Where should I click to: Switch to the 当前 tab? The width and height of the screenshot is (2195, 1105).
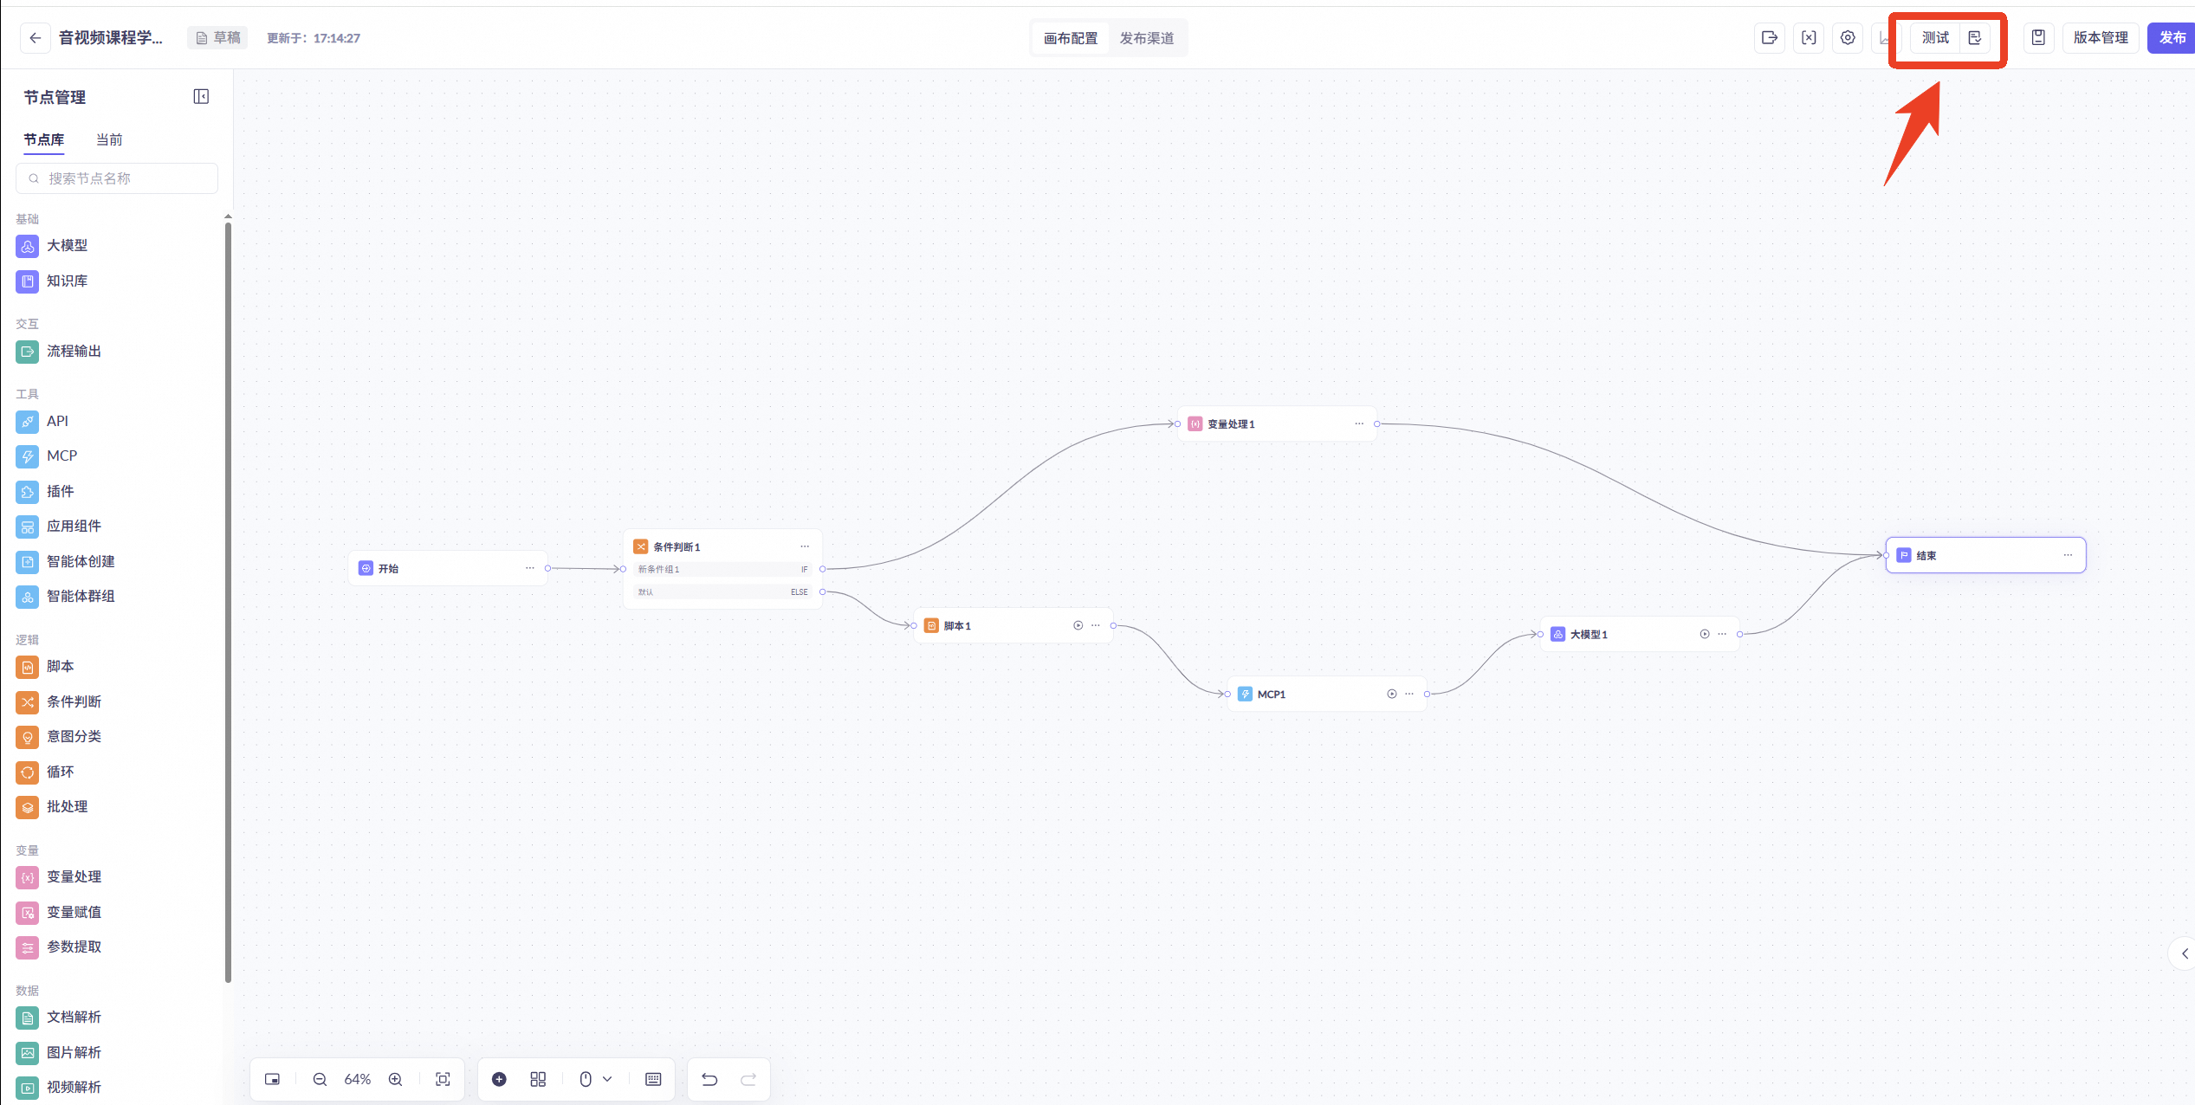pos(109,139)
